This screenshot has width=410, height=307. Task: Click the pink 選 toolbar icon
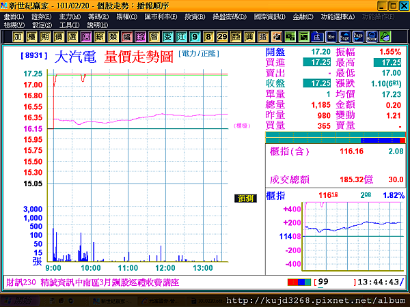tap(86, 37)
